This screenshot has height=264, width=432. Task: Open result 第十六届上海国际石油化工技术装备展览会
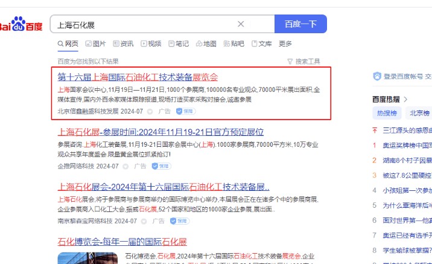pos(138,77)
